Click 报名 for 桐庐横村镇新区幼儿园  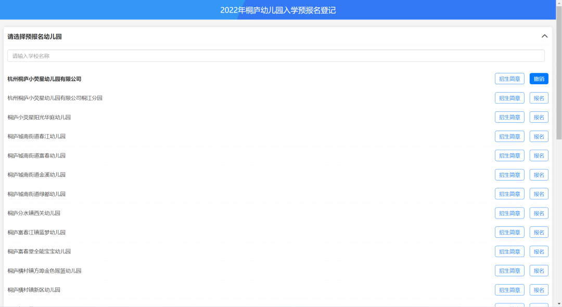(539, 290)
